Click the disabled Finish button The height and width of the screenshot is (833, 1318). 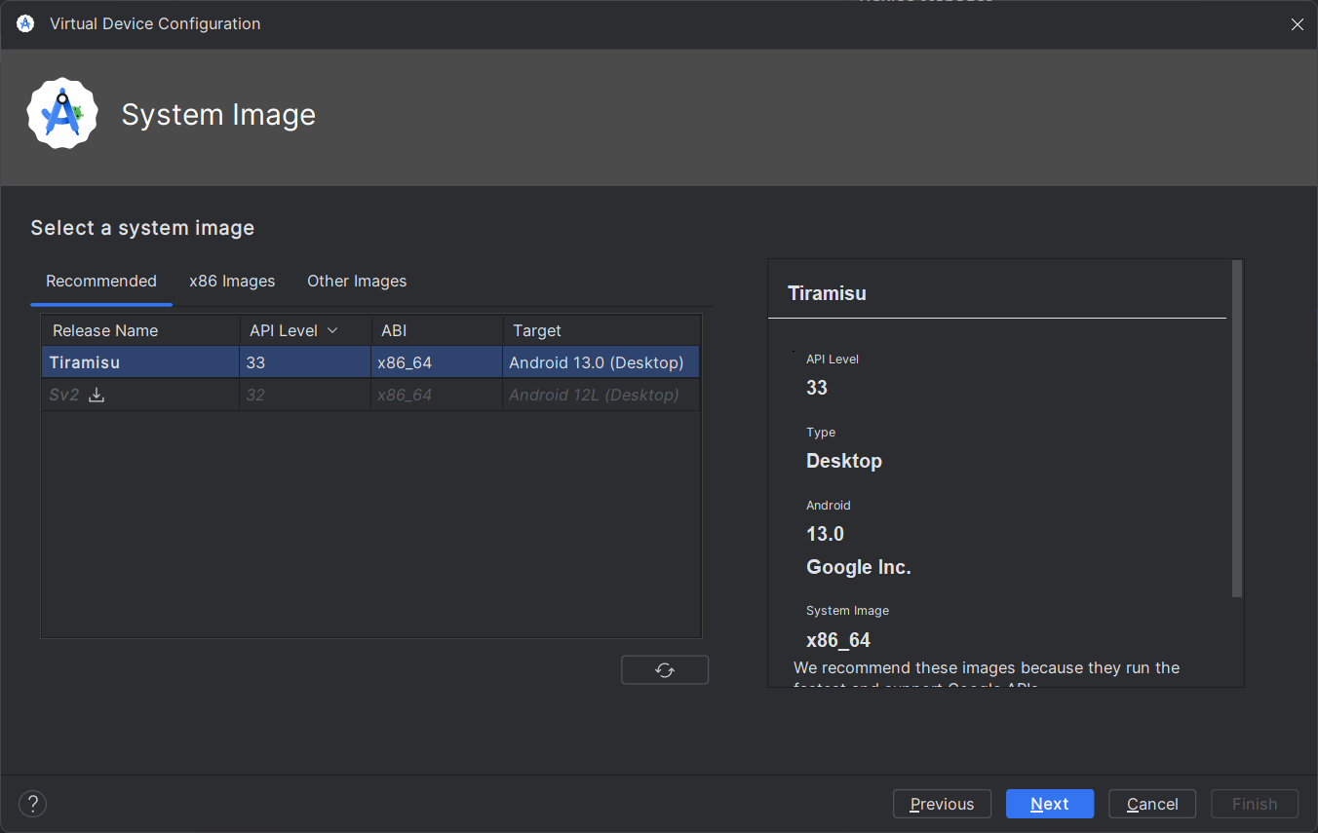(x=1255, y=804)
